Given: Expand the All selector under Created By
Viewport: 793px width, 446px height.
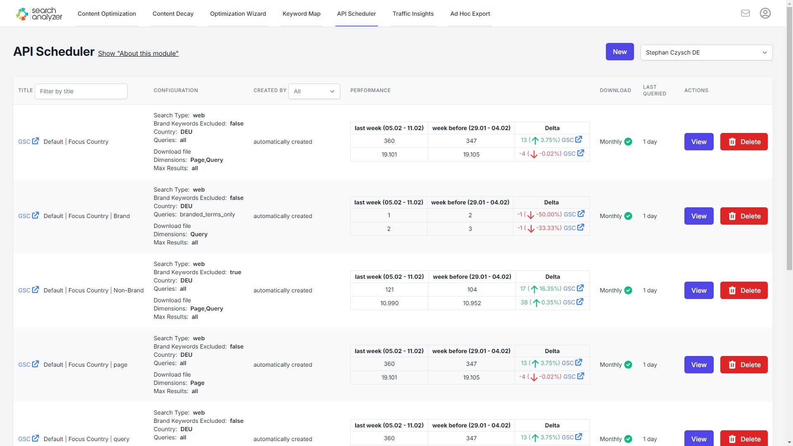Looking at the screenshot, I should [314, 91].
